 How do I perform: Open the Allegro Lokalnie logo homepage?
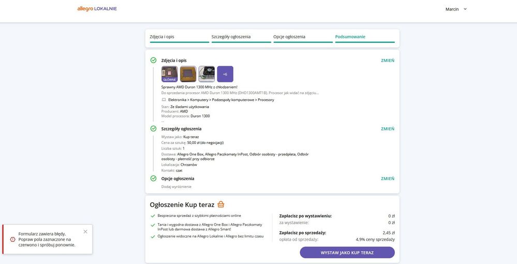click(97, 9)
